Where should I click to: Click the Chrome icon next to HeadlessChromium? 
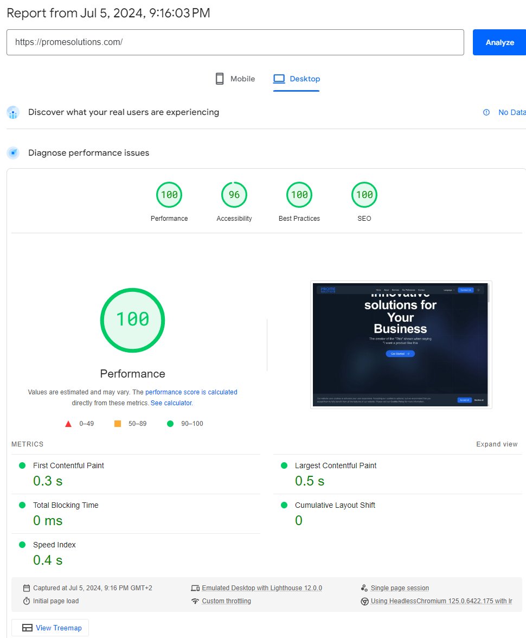(364, 601)
